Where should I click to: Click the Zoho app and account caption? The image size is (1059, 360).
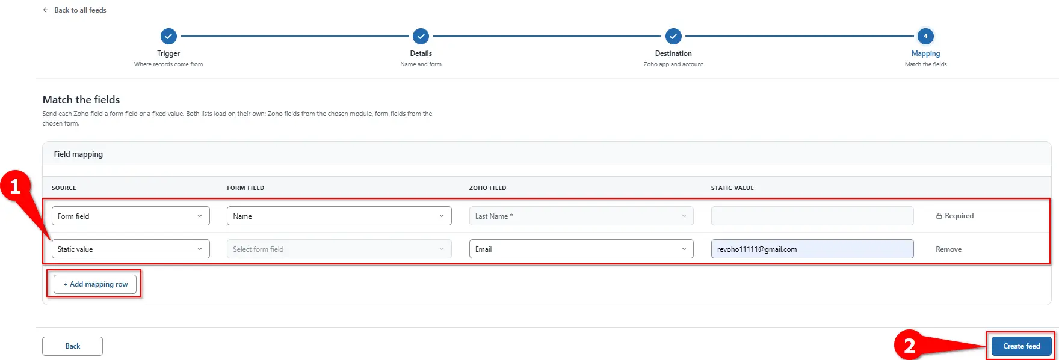pos(673,64)
